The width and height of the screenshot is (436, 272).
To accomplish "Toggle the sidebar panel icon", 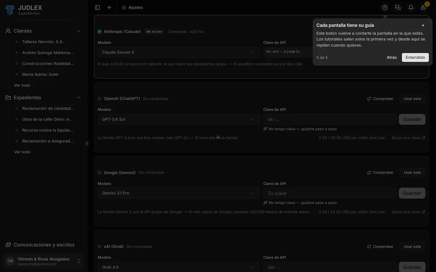I will 97,7.
